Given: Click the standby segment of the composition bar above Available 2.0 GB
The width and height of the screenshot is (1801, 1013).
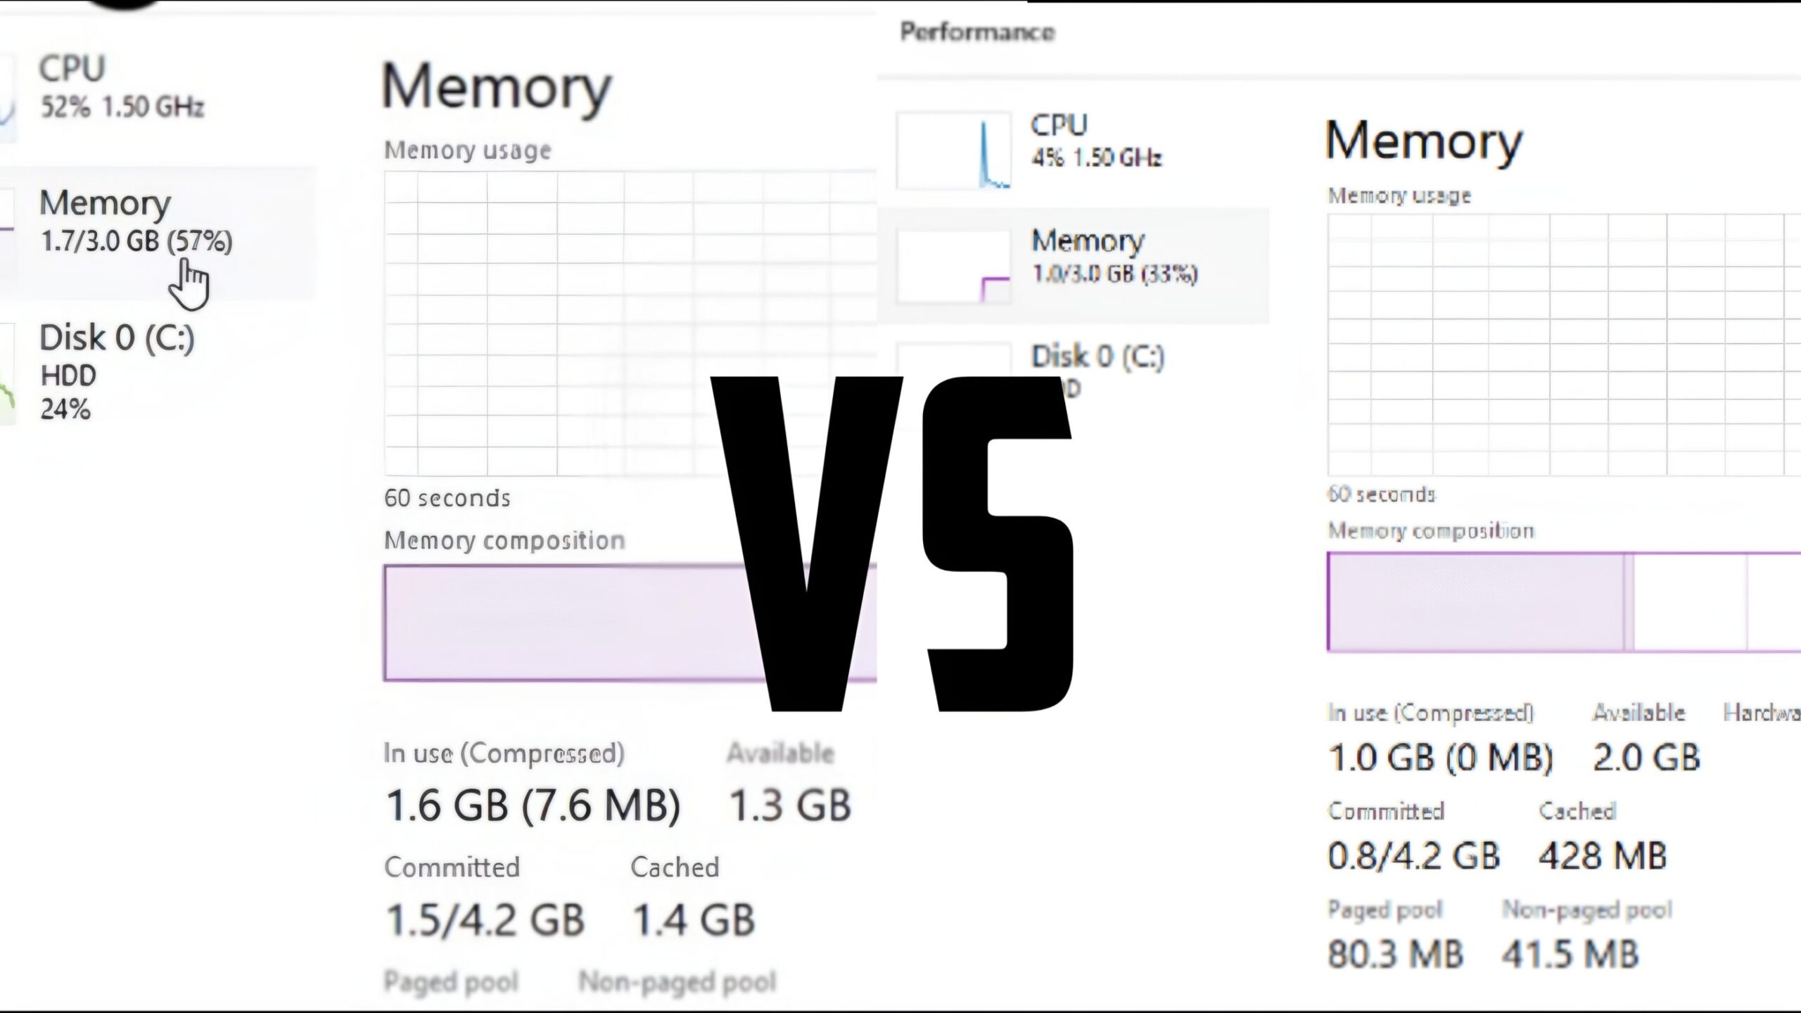Looking at the screenshot, I should point(1688,601).
